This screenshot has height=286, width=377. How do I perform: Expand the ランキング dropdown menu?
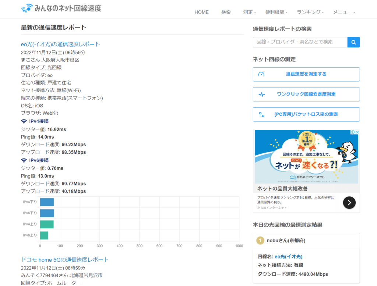click(x=310, y=12)
